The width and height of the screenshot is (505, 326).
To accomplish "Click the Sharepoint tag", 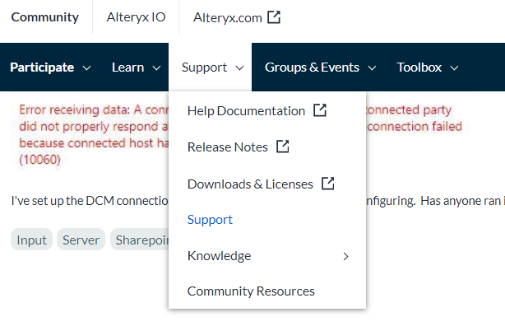I will [140, 240].
